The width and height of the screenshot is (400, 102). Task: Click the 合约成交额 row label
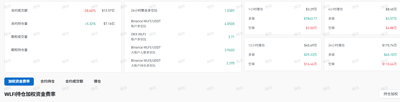pos(19,11)
